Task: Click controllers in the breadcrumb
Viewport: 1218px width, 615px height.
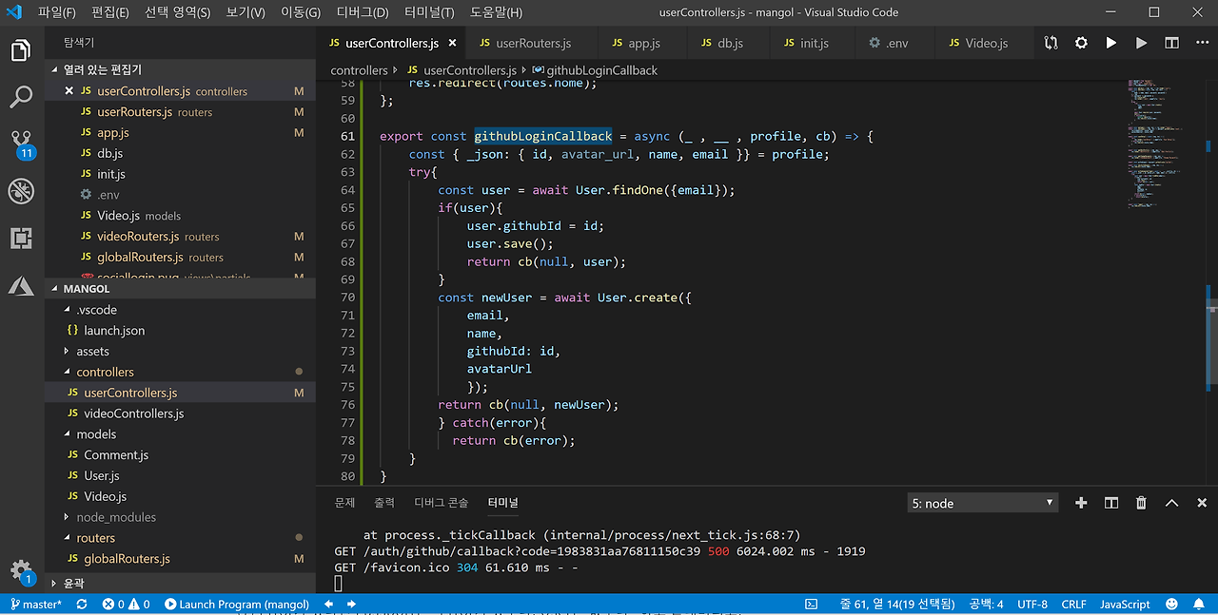Action: [x=359, y=70]
